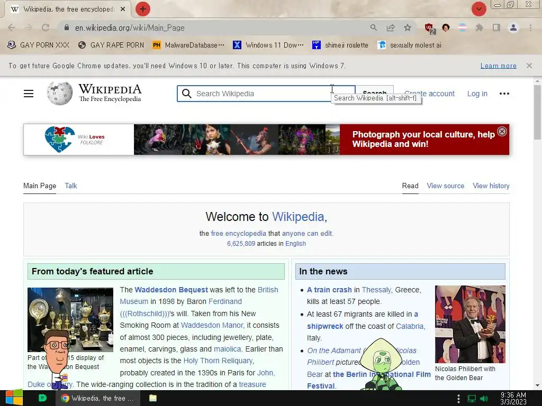Open File Explorer from the taskbar

tap(153, 398)
